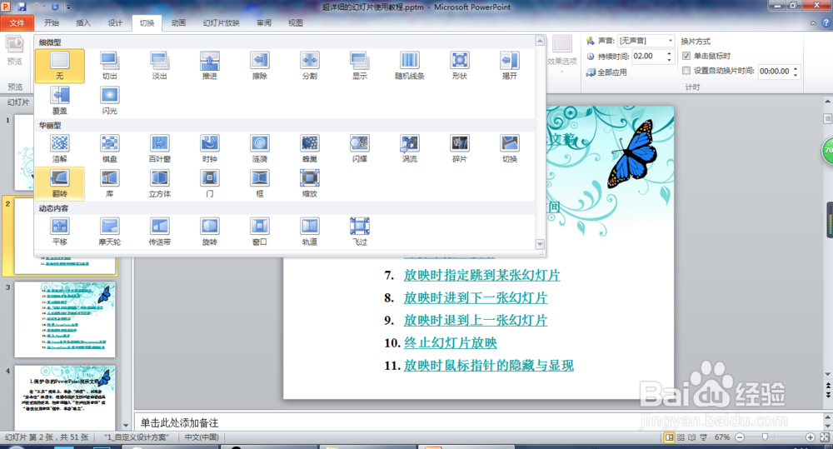The width and height of the screenshot is (833, 449).
Task: Choose the 平移 pan transition
Action: point(59,232)
